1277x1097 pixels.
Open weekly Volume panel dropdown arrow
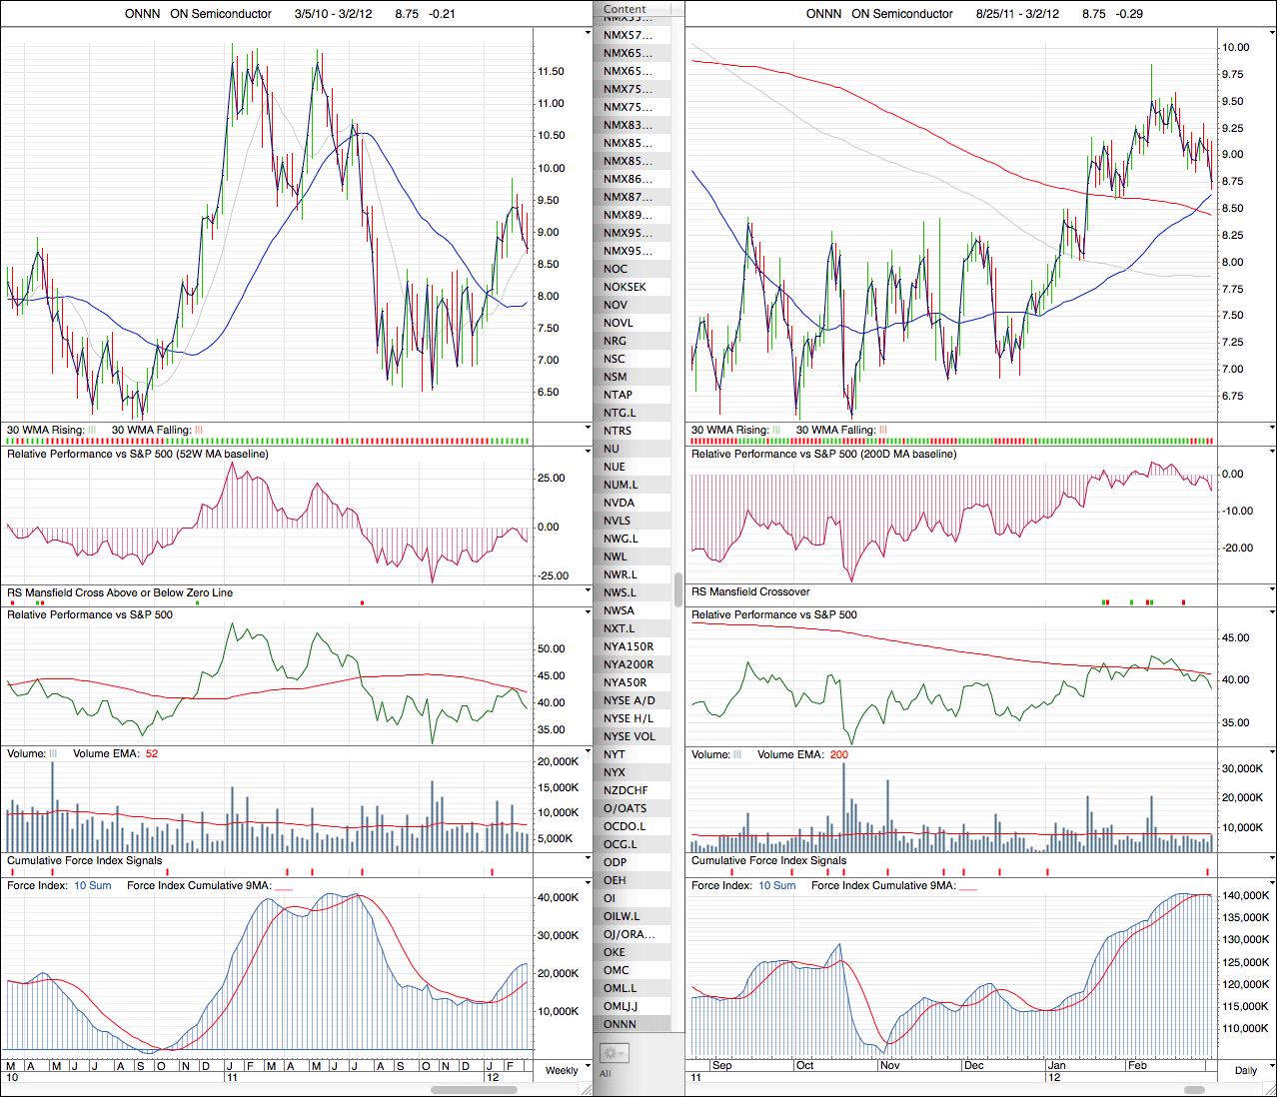click(588, 752)
